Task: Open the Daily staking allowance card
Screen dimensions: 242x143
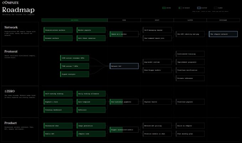Action: click(x=91, y=94)
